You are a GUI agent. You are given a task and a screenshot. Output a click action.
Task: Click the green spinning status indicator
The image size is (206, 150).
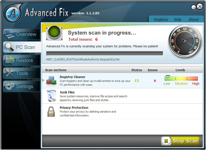pyautogui.click(x=137, y=81)
